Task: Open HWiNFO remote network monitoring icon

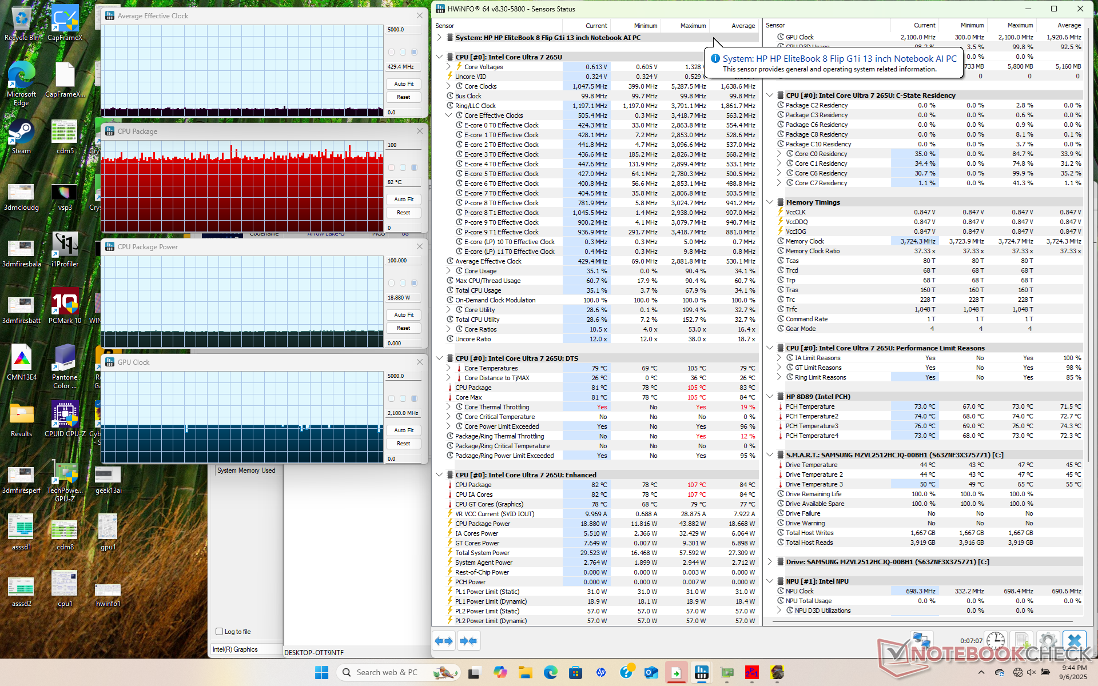Action: 921,641
